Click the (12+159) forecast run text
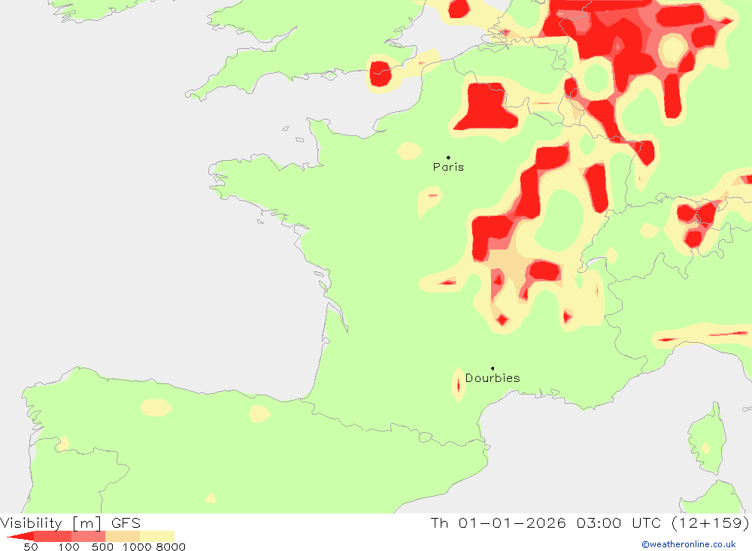This screenshot has width=752, height=551. pyautogui.click(x=710, y=522)
